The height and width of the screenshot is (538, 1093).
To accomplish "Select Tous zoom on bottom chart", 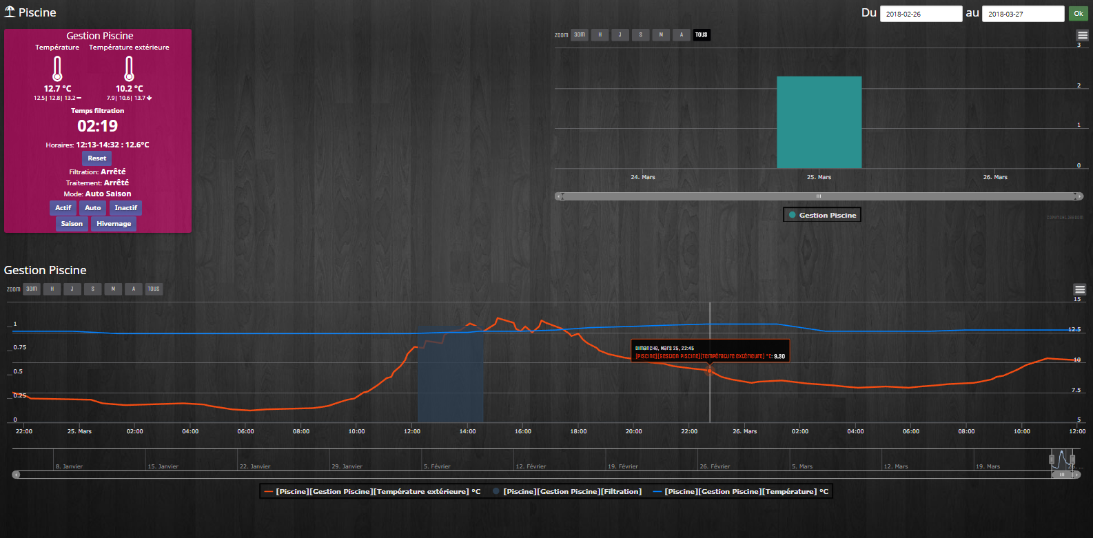I will [154, 289].
